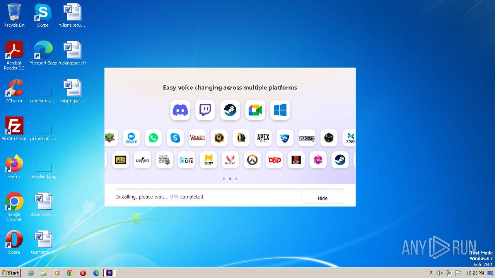Click the Minecraft icon in the installer
This screenshot has width=495, height=278.
[111, 138]
